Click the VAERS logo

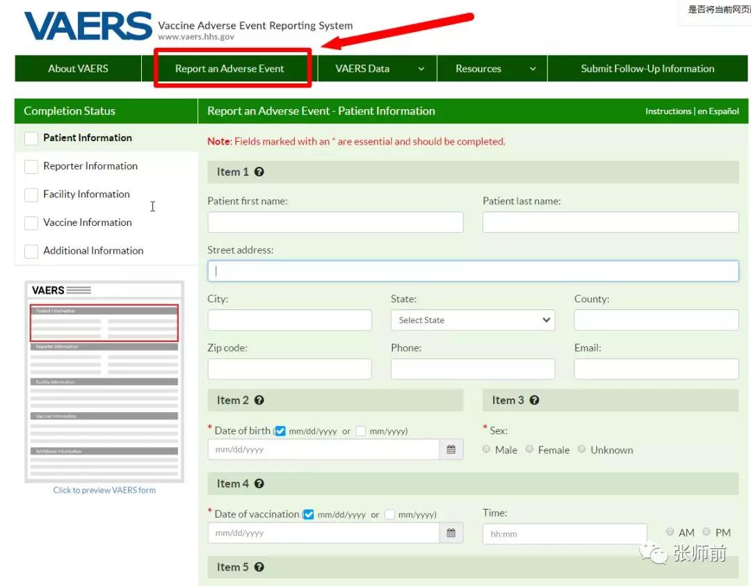point(88,26)
